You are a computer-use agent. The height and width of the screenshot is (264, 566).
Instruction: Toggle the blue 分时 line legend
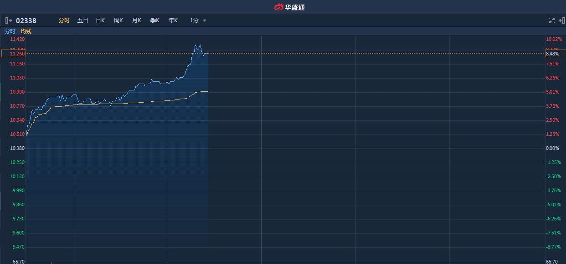pyautogui.click(x=10, y=31)
